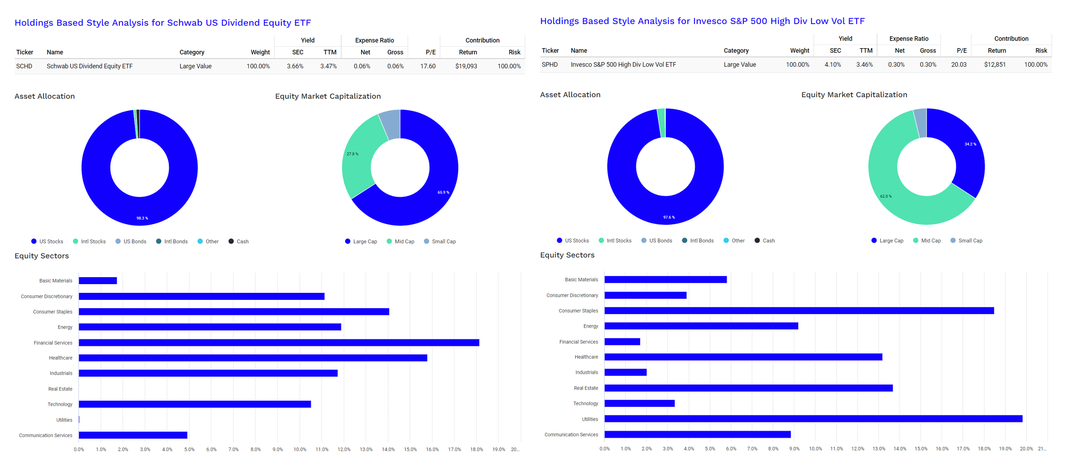
Task: Click SCHD Healthcare sector bar
Action: click(253, 358)
